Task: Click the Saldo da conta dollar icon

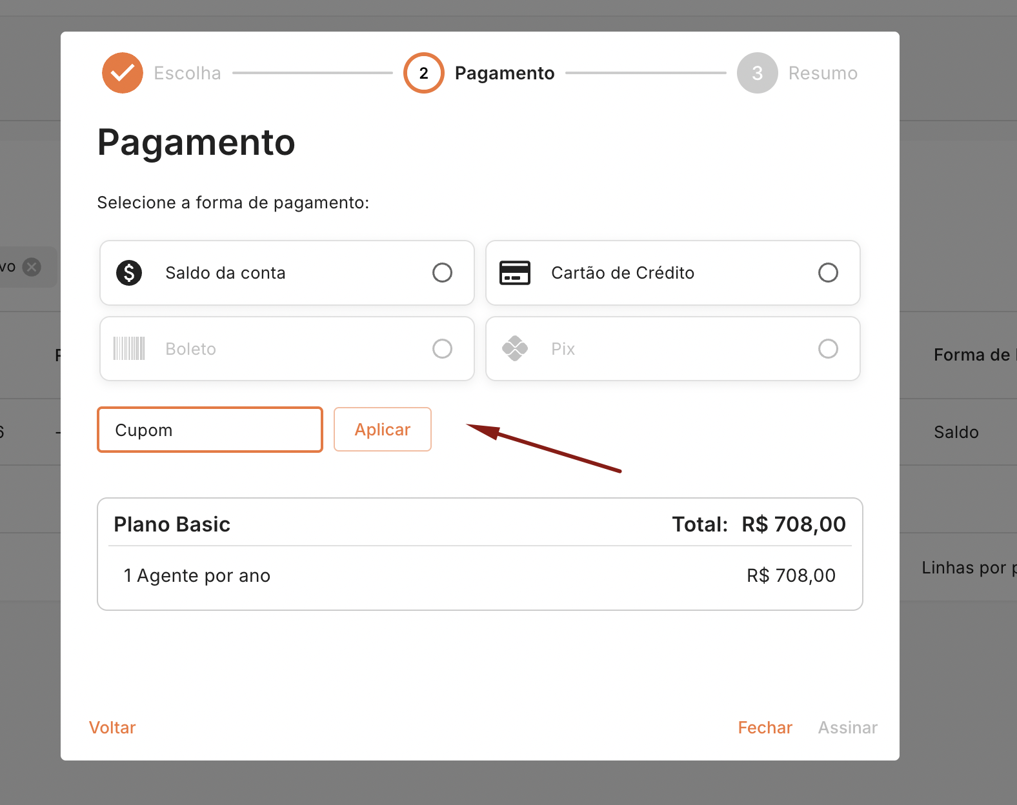Action: (129, 273)
